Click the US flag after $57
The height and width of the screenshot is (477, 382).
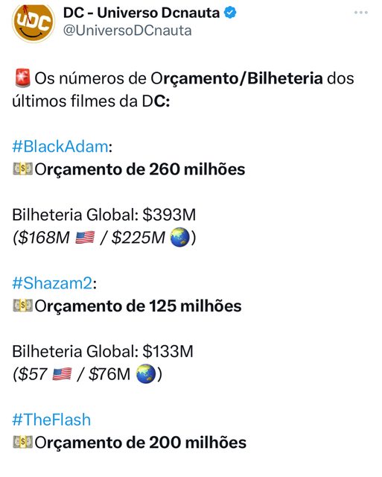pyautogui.click(x=62, y=374)
